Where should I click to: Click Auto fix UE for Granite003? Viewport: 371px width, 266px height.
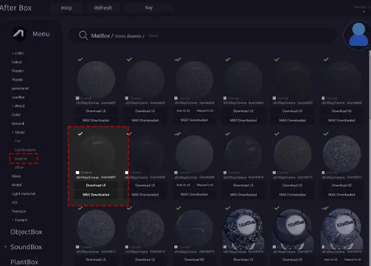(184, 111)
